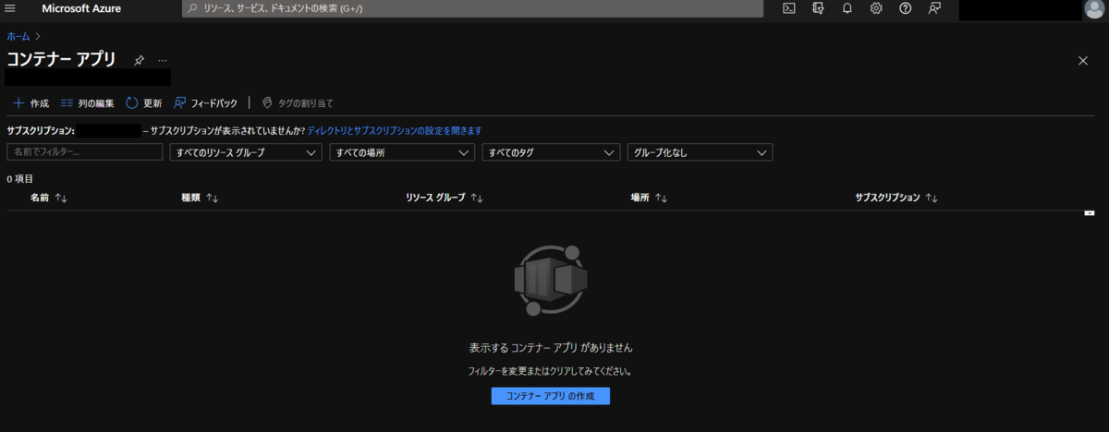
Task: Click フィードバック in command bar
Action: (205, 103)
